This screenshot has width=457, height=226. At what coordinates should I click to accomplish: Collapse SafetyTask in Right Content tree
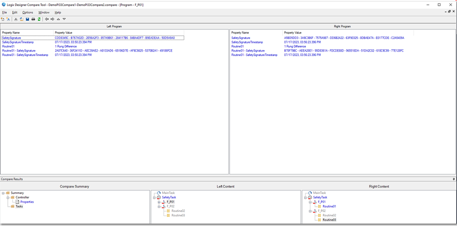click(305, 198)
